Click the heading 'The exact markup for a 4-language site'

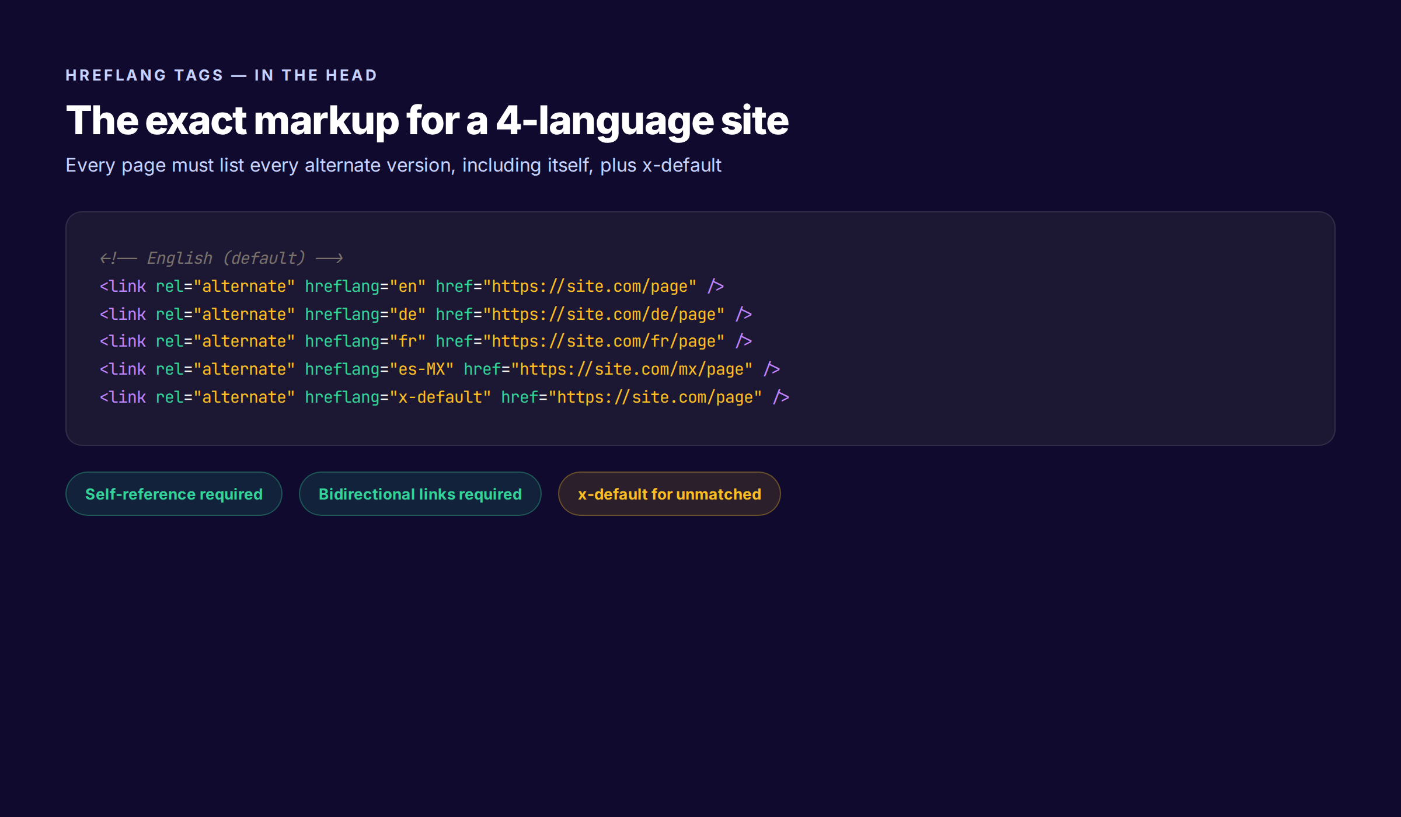pos(427,121)
